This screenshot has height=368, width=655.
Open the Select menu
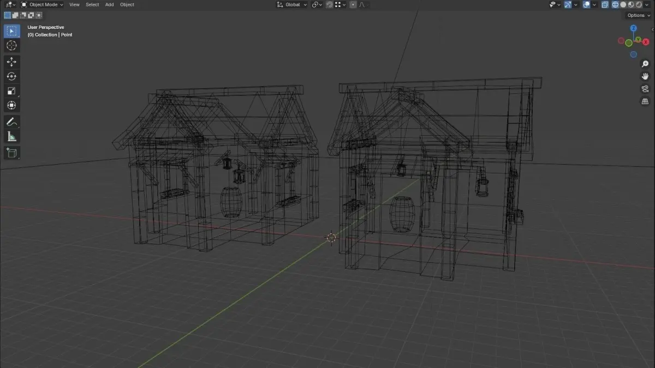tap(92, 4)
